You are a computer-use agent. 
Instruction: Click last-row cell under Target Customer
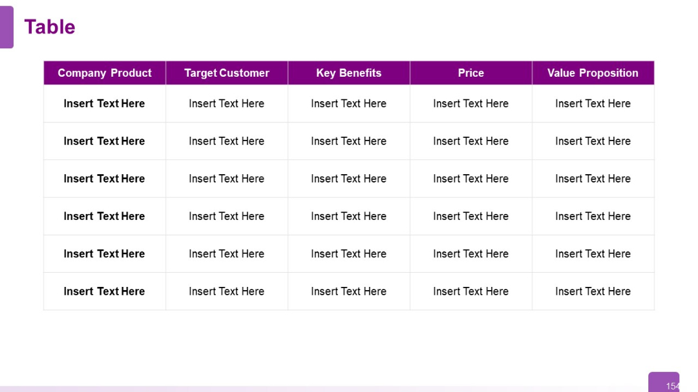(227, 291)
